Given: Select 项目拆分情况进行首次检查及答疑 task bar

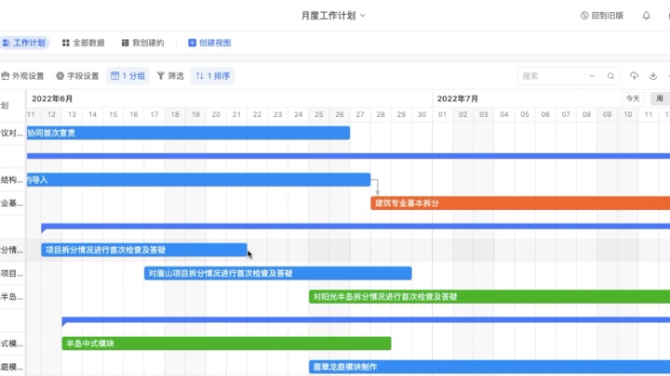Looking at the screenshot, I should tap(144, 250).
